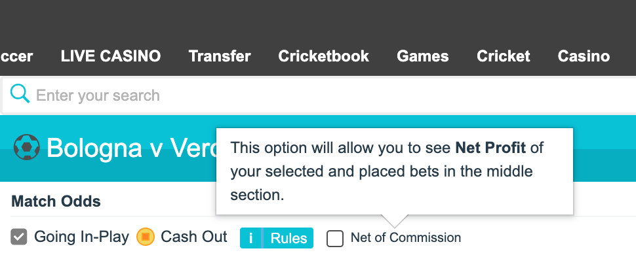Screen dimensions: 636x255
Task: Enable the Net of Commission checkbox
Action: click(x=335, y=239)
